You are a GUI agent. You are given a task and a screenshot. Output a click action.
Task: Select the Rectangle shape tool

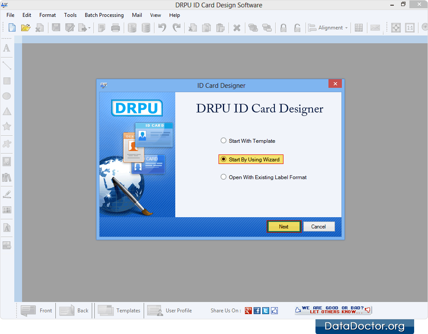point(7,81)
